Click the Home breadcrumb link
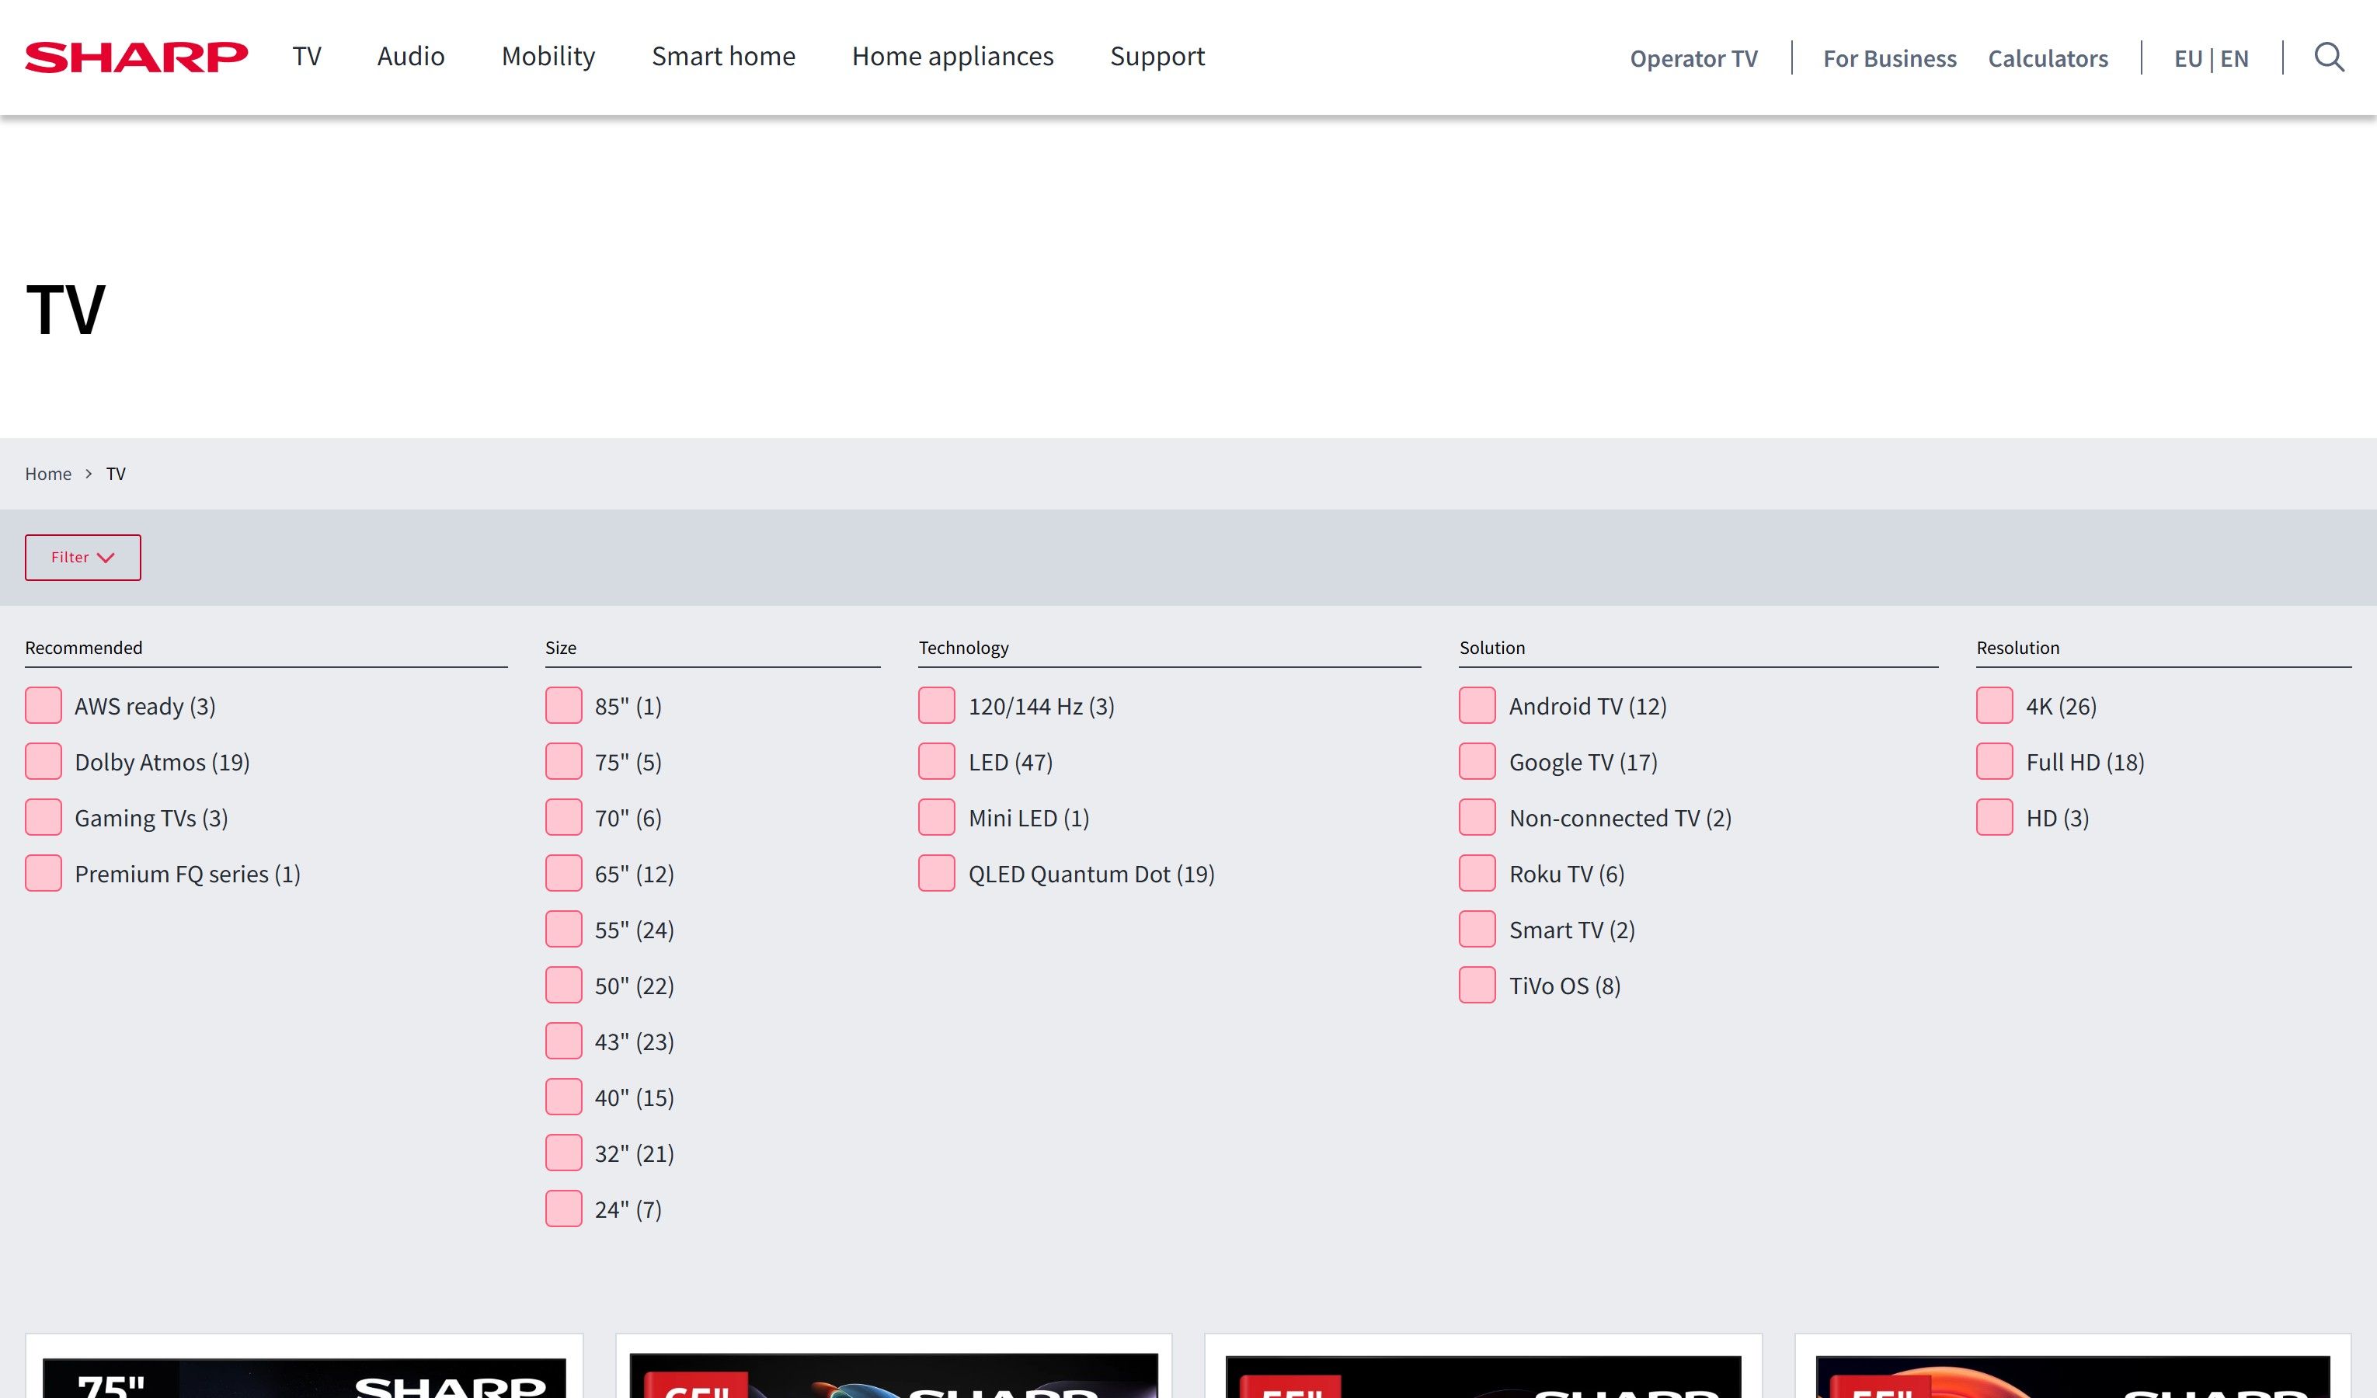The height and width of the screenshot is (1398, 2377). click(48, 474)
